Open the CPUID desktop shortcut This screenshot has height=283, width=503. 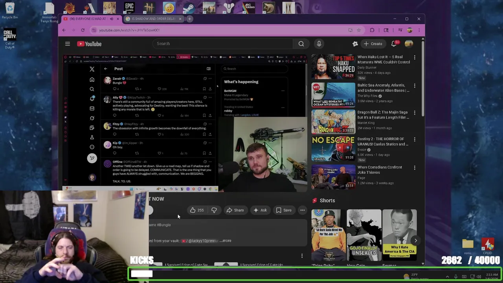pos(488,246)
